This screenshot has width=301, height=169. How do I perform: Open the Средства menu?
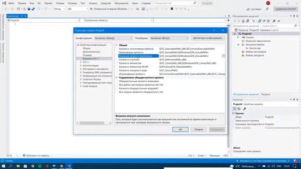click(x=106, y=3)
